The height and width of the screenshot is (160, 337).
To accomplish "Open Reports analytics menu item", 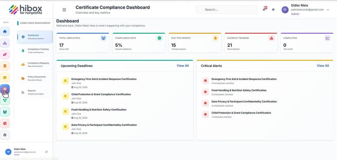I will click(35, 92).
